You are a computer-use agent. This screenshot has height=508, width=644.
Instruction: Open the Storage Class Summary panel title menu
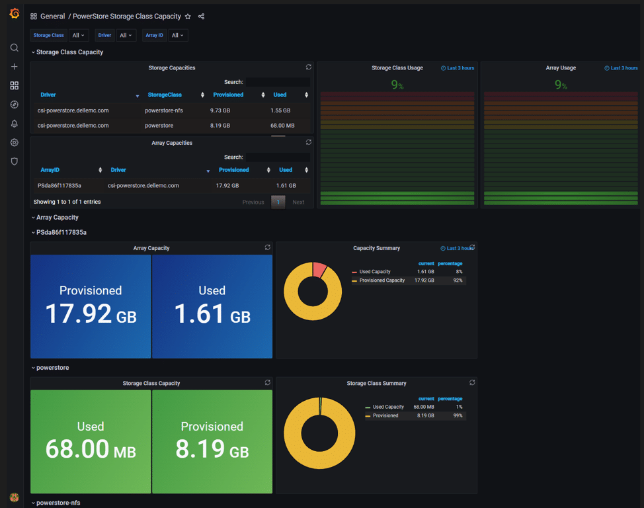(376, 383)
